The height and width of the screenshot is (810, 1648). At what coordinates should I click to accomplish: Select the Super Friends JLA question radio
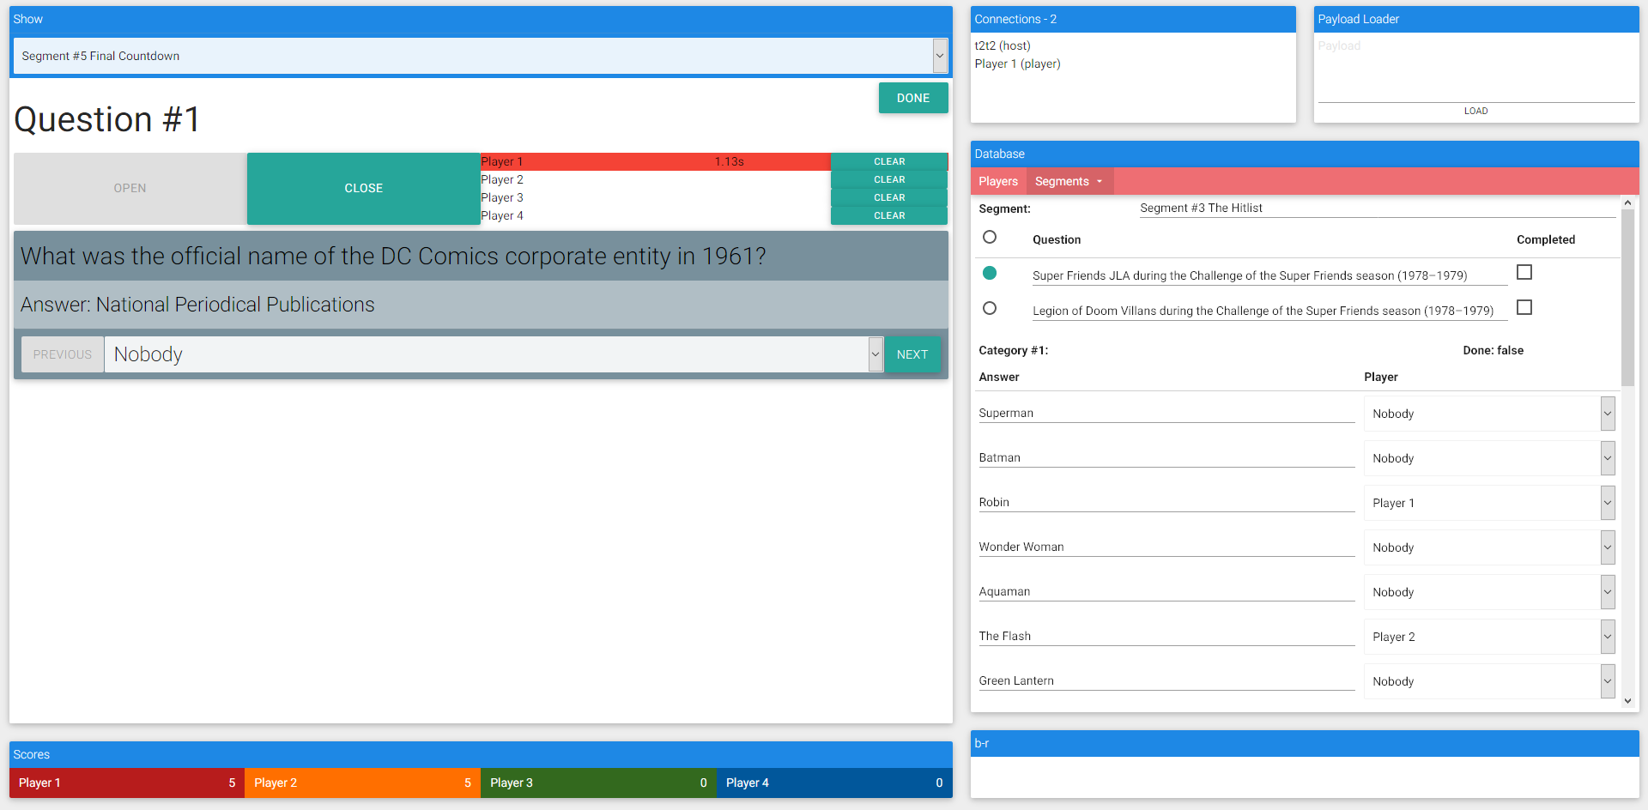click(x=990, y=273)
